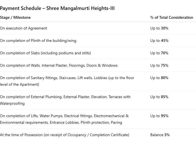Select the Up to 75% value
The image size is (196, 148).
point(159,65)
